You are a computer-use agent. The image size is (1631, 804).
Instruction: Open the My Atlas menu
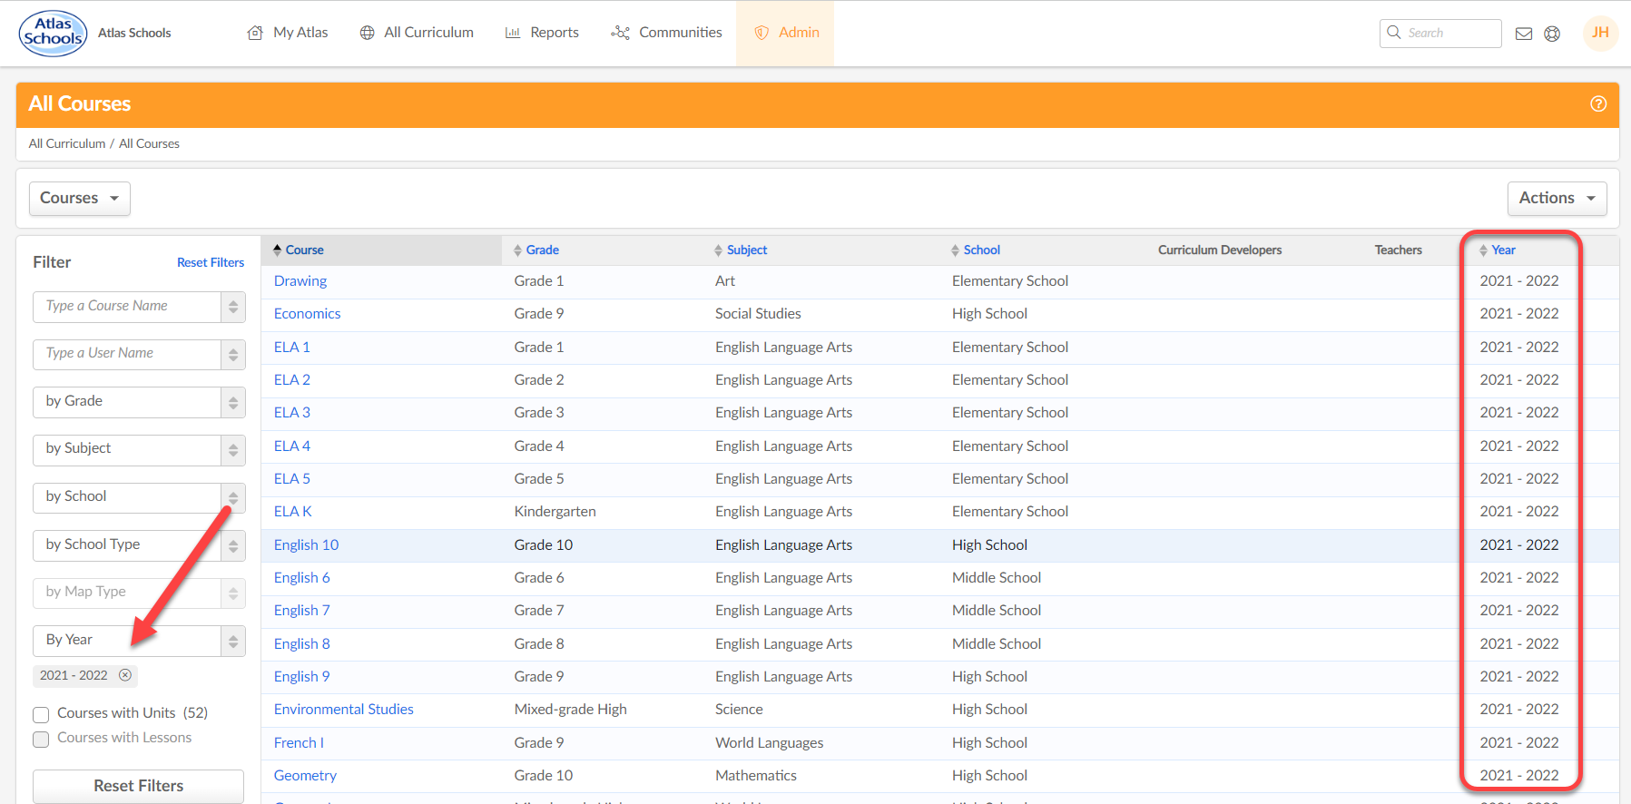click(288, 33)
